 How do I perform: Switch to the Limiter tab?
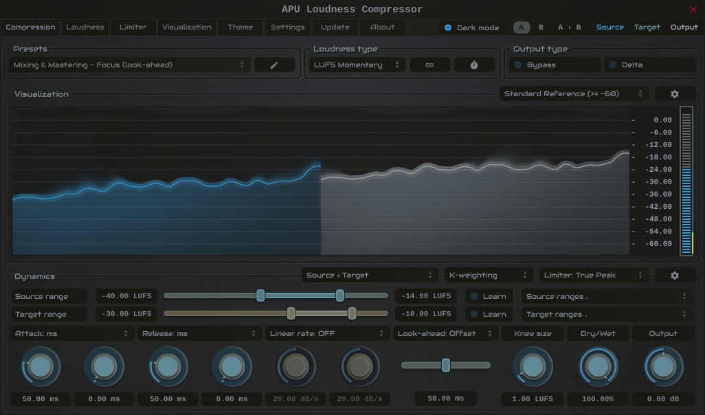tap(133, 27)
